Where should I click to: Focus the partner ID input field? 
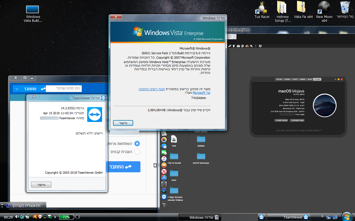pyautogui.click(x=64, y=89)
